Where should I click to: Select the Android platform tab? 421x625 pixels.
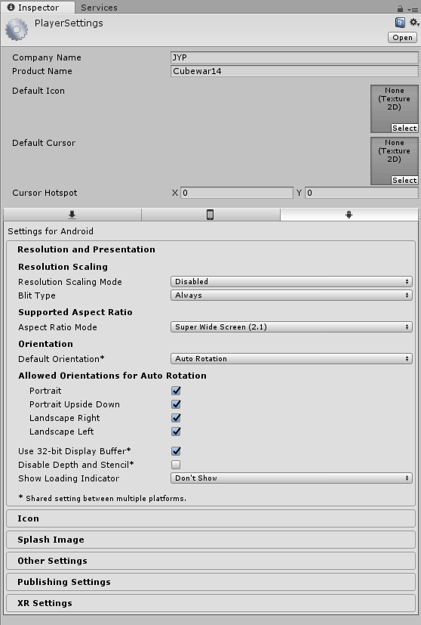coord(349,215)
